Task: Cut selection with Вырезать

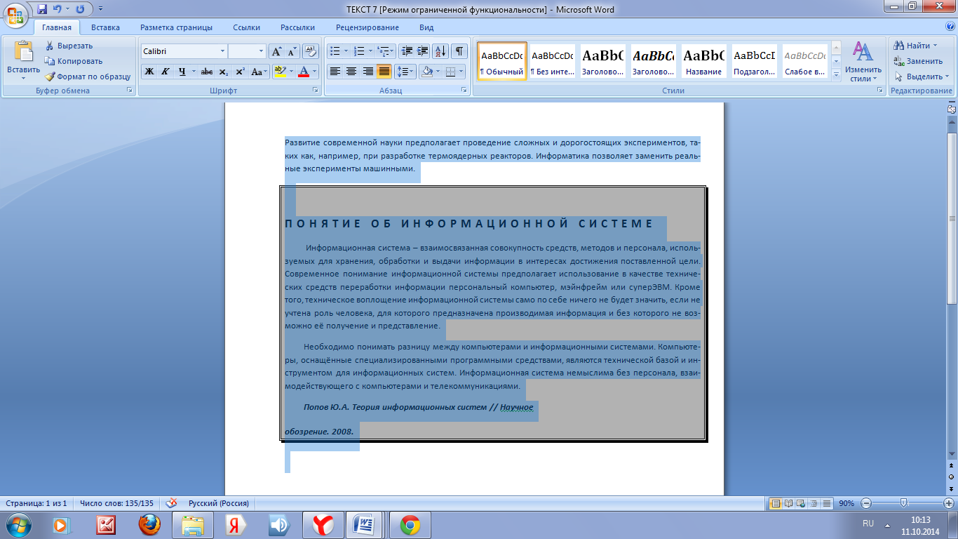Action: coord(69,46)
